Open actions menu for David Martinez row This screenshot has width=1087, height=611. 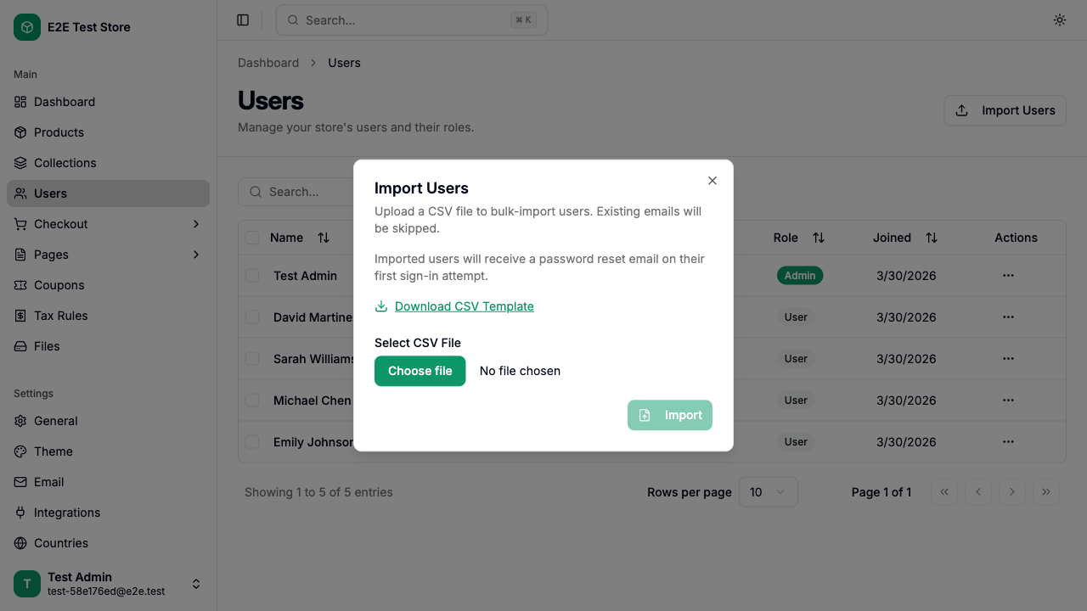point(1008,317)
